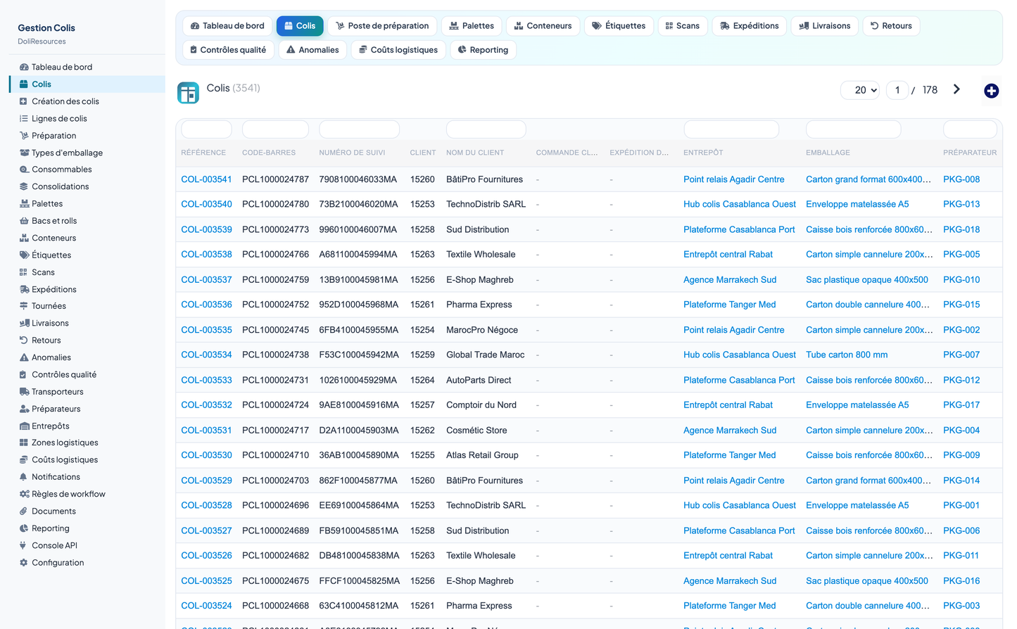Screen dimensions: 1017x629
Task: Switch to the Palettes top tab
Action: click(472, 26)
